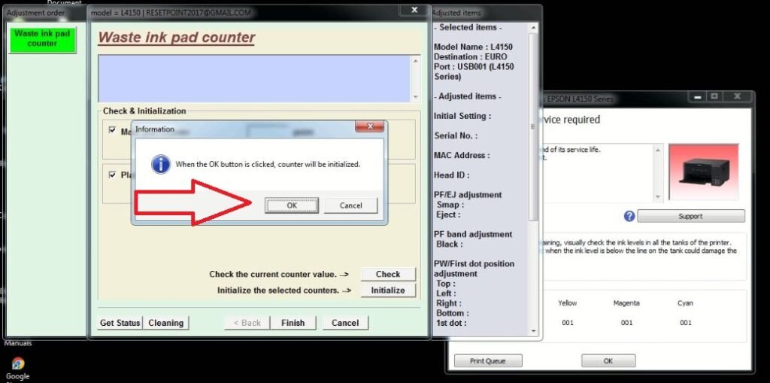
Task: Click the Cyan ink label in status window
Action: tap(685, 303)
